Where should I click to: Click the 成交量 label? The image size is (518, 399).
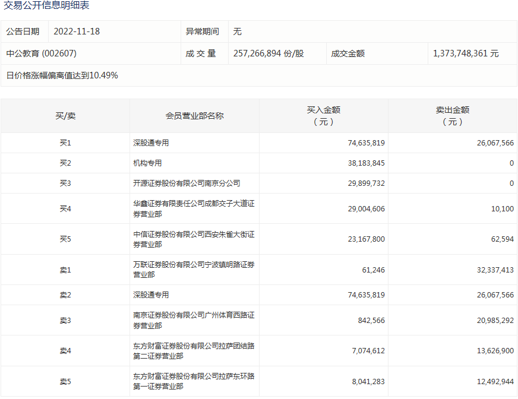pyautogui.click(x=201, y=53)
